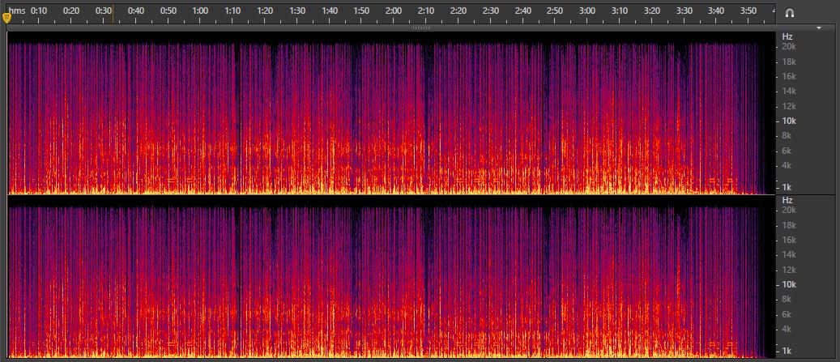Set playhead at the 2:50 ruler label
The image size is (840, 362).
555,11
